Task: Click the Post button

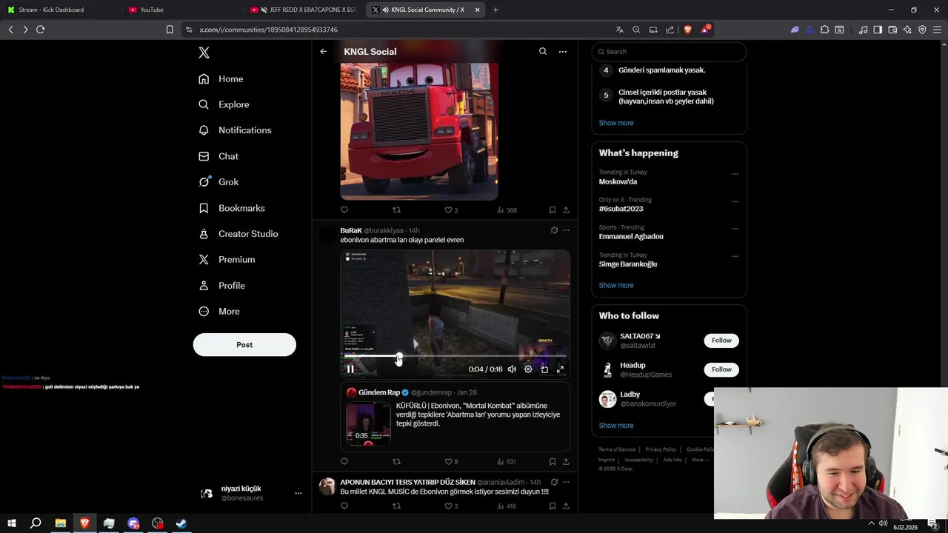Action: [244, 345]
